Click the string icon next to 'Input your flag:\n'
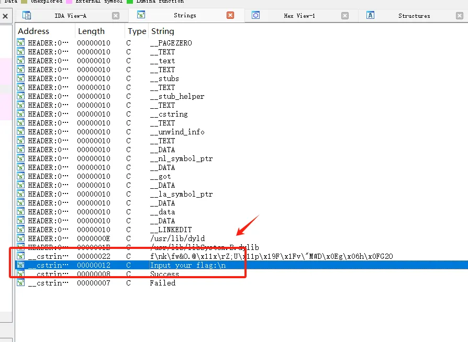Viewport: 468px width, 342px height. pos(19,265)
